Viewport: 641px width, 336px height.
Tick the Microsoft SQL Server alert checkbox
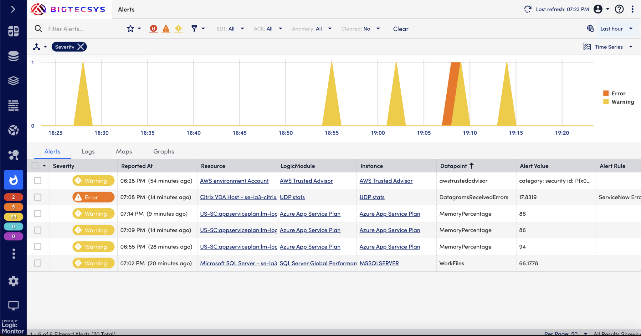tap(38, 263)
